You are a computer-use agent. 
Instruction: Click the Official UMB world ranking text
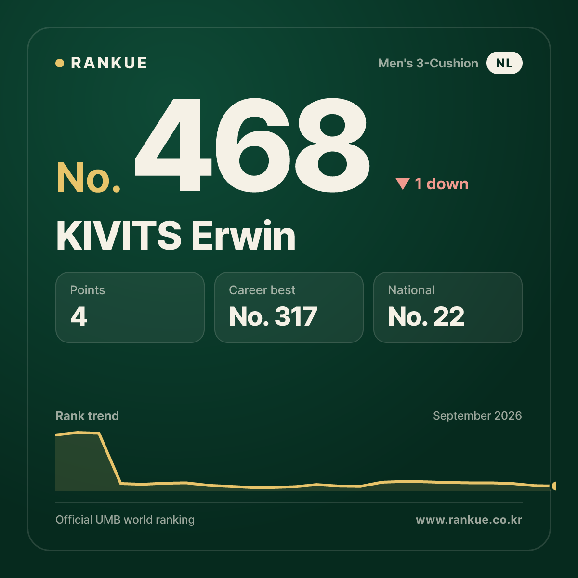tap(125, 520)
